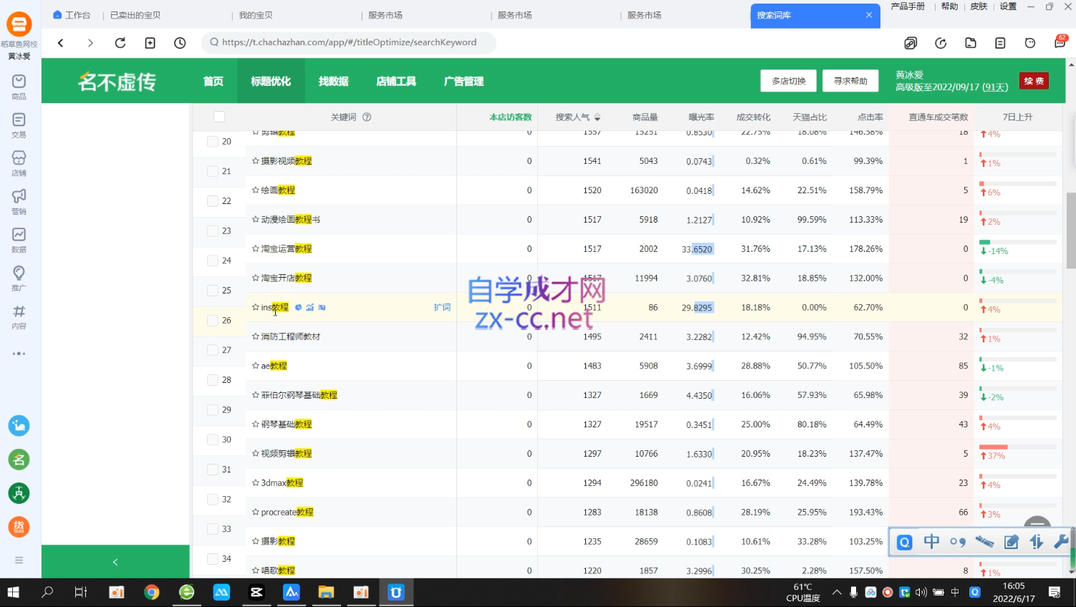The image size is (1076, 607).
Task: Click the URL address field
Action: pyautogui.click(x=349, y=42)
